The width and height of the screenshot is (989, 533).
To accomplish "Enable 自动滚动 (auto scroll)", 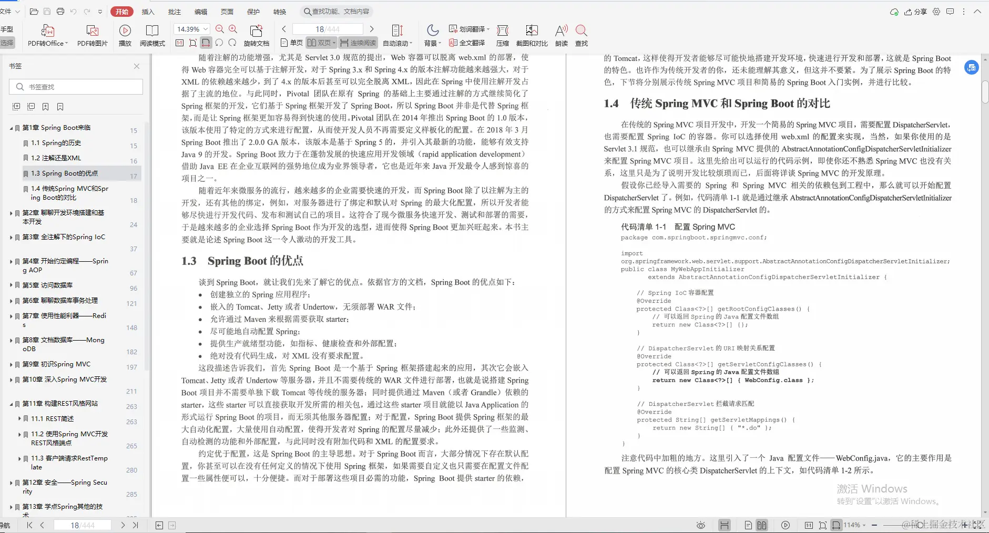I will pos(396,35).
